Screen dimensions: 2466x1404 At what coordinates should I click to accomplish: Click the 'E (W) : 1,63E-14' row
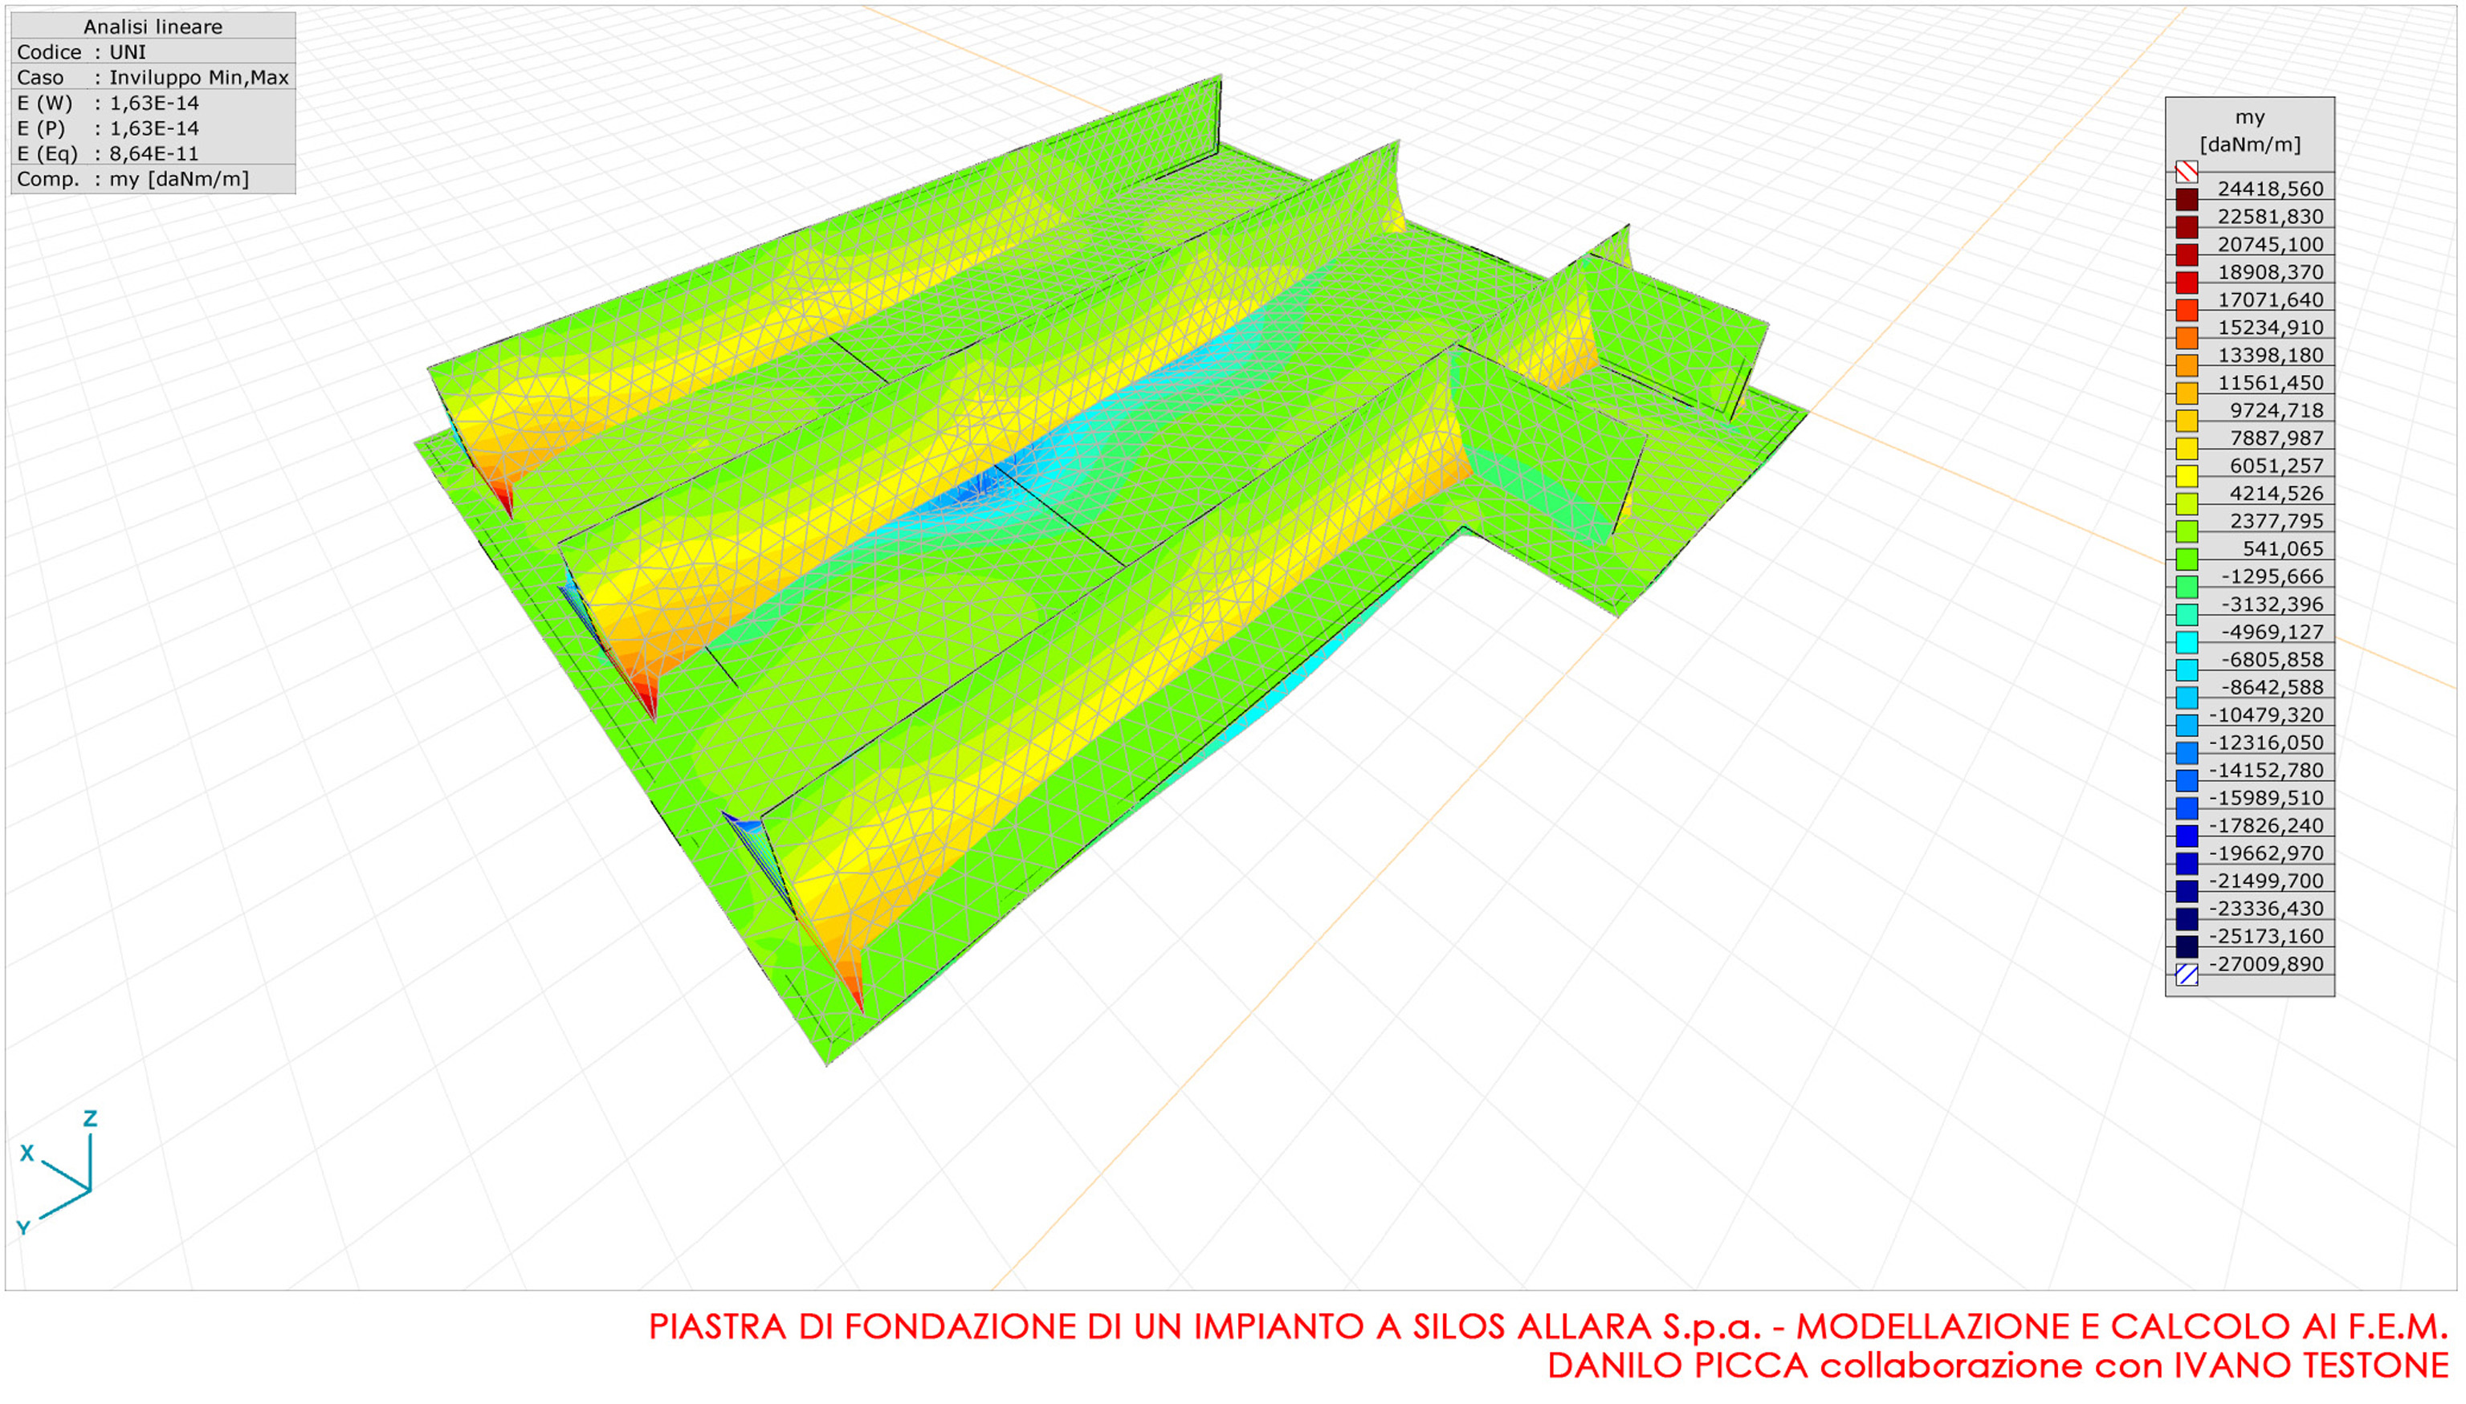coord(153,102)
